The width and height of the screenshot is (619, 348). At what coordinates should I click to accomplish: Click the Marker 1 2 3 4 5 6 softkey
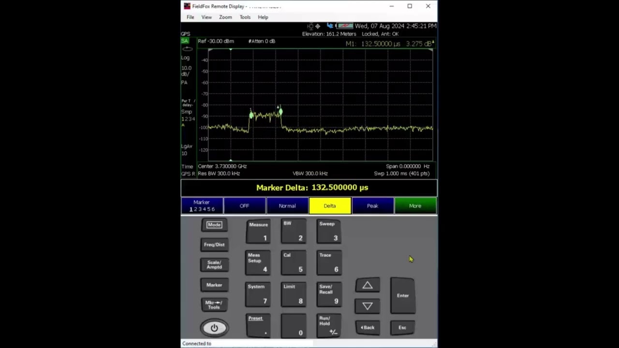pyautogui.click(x=202, y=206)
